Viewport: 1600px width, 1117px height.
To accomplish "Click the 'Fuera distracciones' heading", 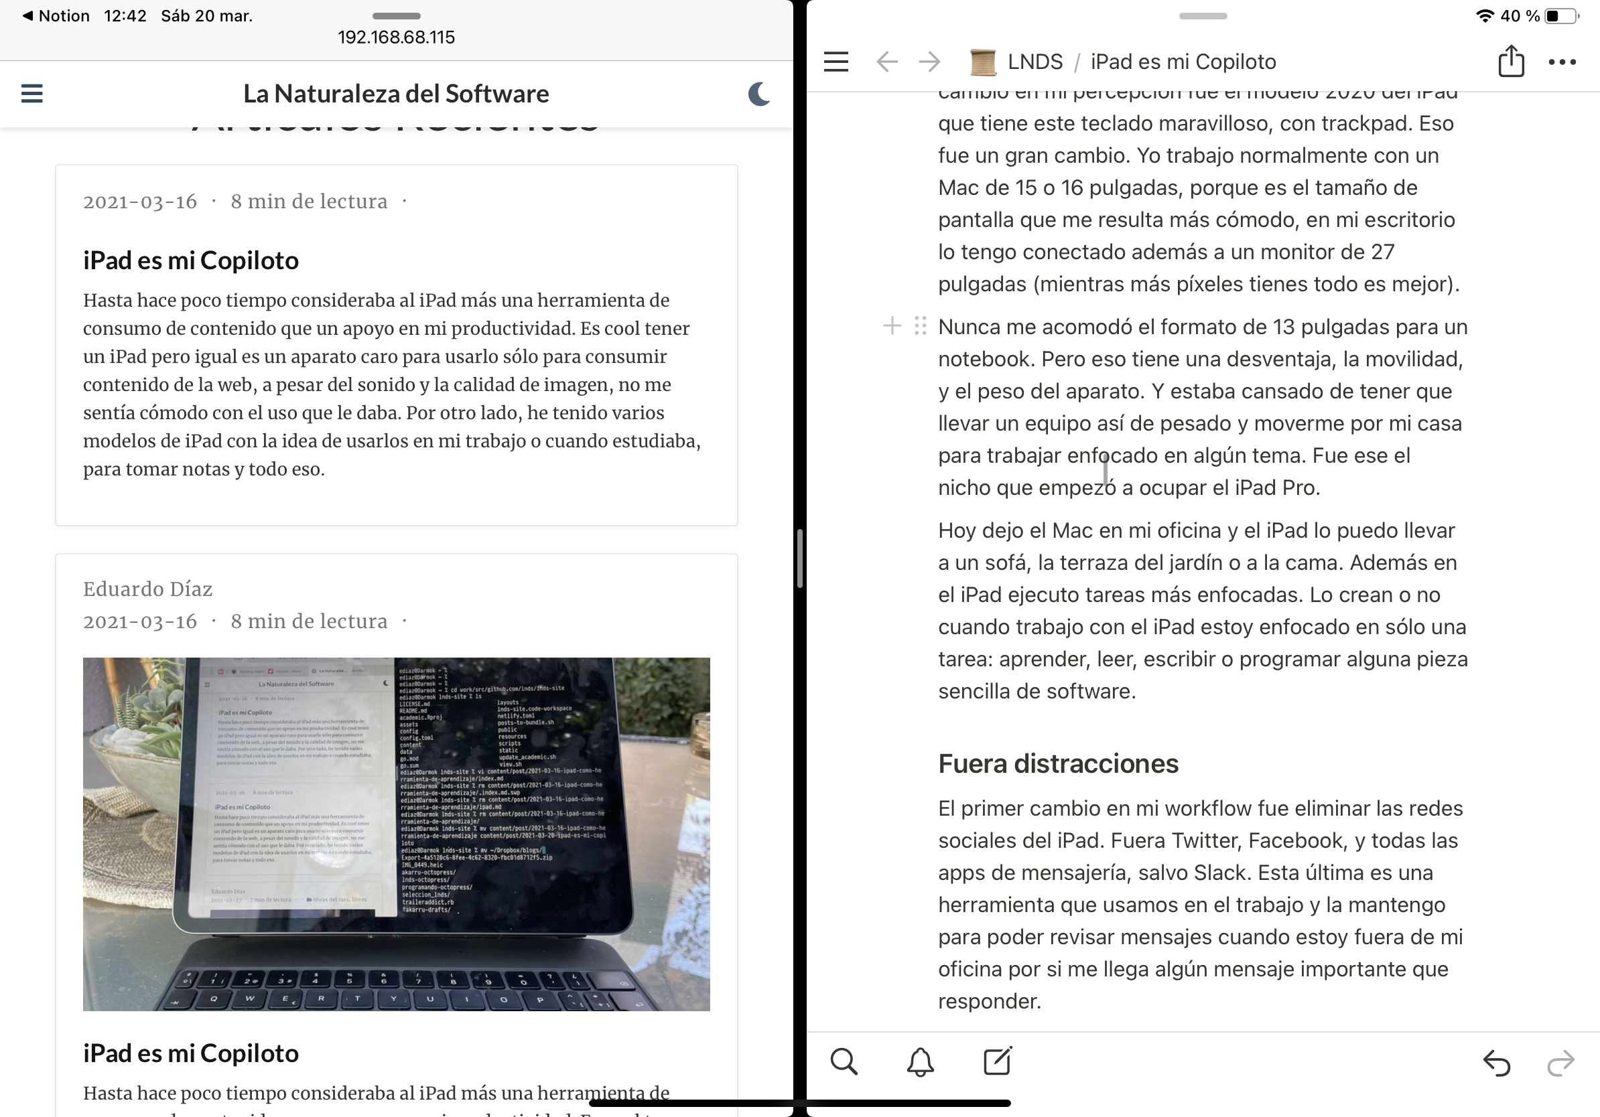I will pyautogui.click(x=1058, y=763).
